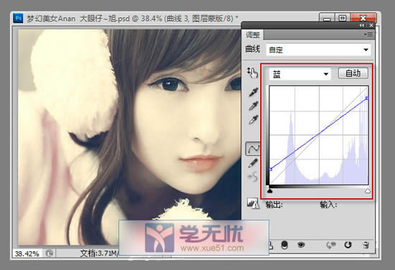395x270 pixels.
Task: Select the lower-left curve point
Action: click(x=271, y=169)
